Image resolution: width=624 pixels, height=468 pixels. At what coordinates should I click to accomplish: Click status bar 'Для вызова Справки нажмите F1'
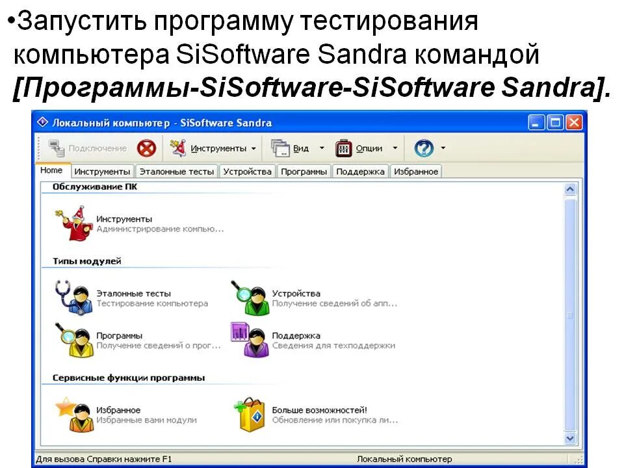pyautogui.click(x=104, y=459)
